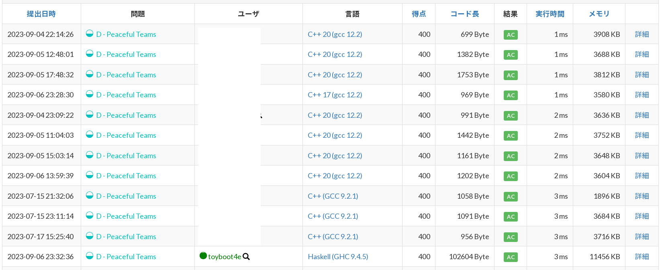This screenshot has width=662, height=270.
Task: Open Peaceful Teams problem in the 1091 Byte row
Action: [x=126, y=216]
